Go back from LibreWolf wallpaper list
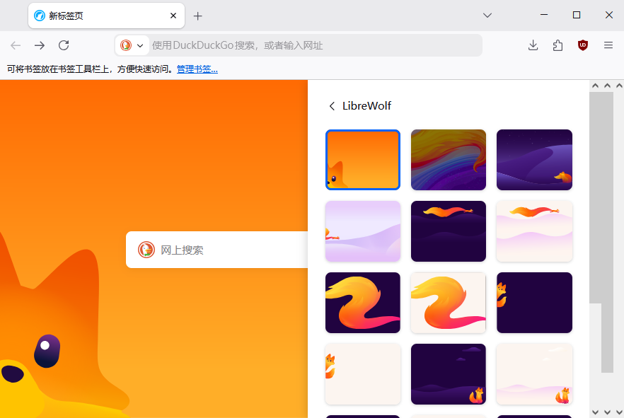This screenshot has height=418, width=624. point(332,106)
